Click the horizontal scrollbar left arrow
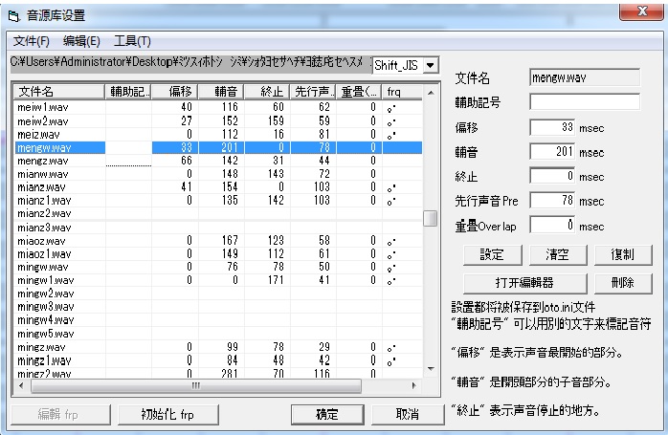Image resolution: width=668 pixels, height=435 pixels. click(21, 385)
